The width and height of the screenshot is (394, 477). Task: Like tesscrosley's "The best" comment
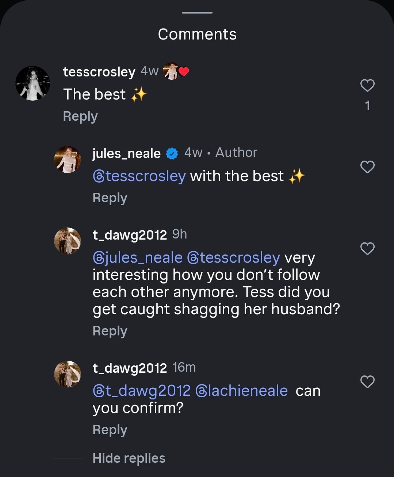367,86
